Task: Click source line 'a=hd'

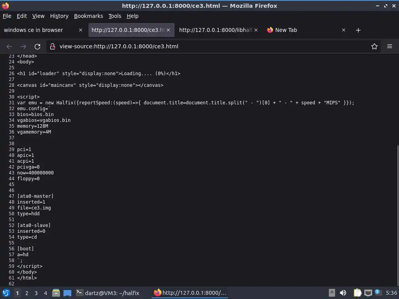Action: (23, 255)
